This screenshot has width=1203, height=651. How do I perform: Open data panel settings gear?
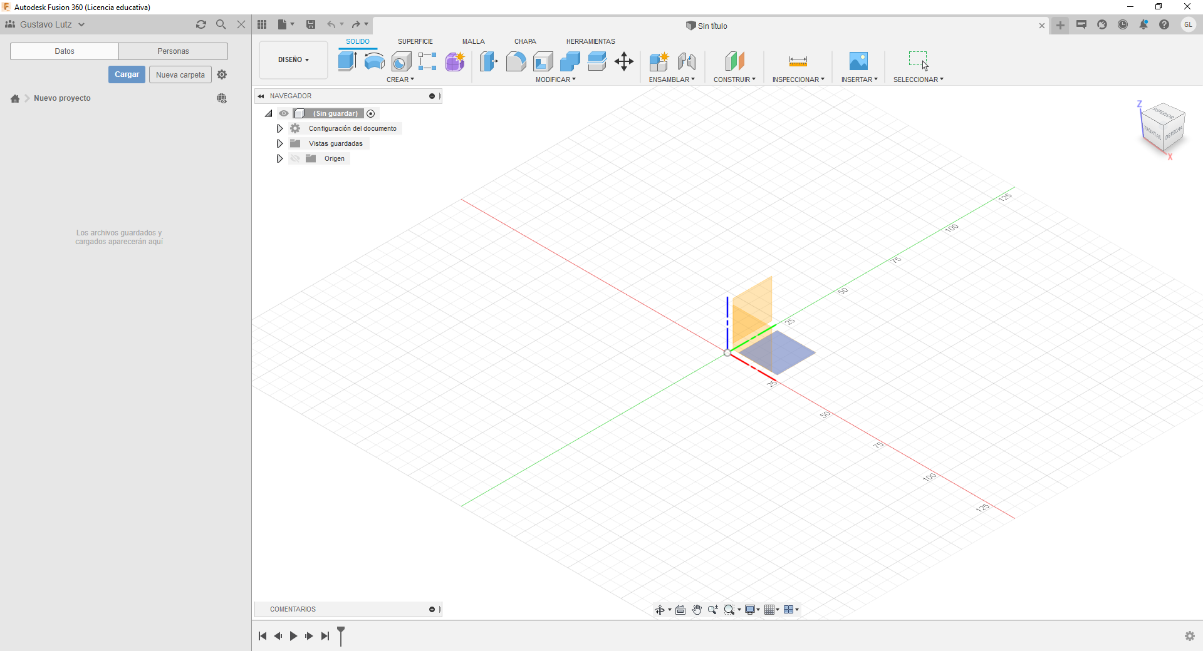pos(222,74)
